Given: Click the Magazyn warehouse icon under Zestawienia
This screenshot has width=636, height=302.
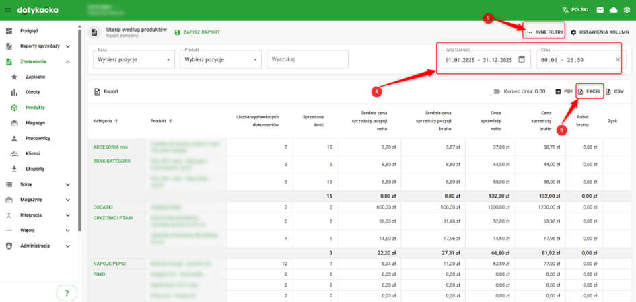Looking at the screenshot, I should click(14, 123).
